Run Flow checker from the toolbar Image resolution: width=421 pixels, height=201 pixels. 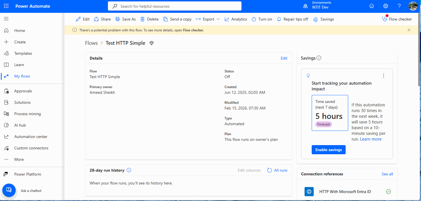coord(397,19)
